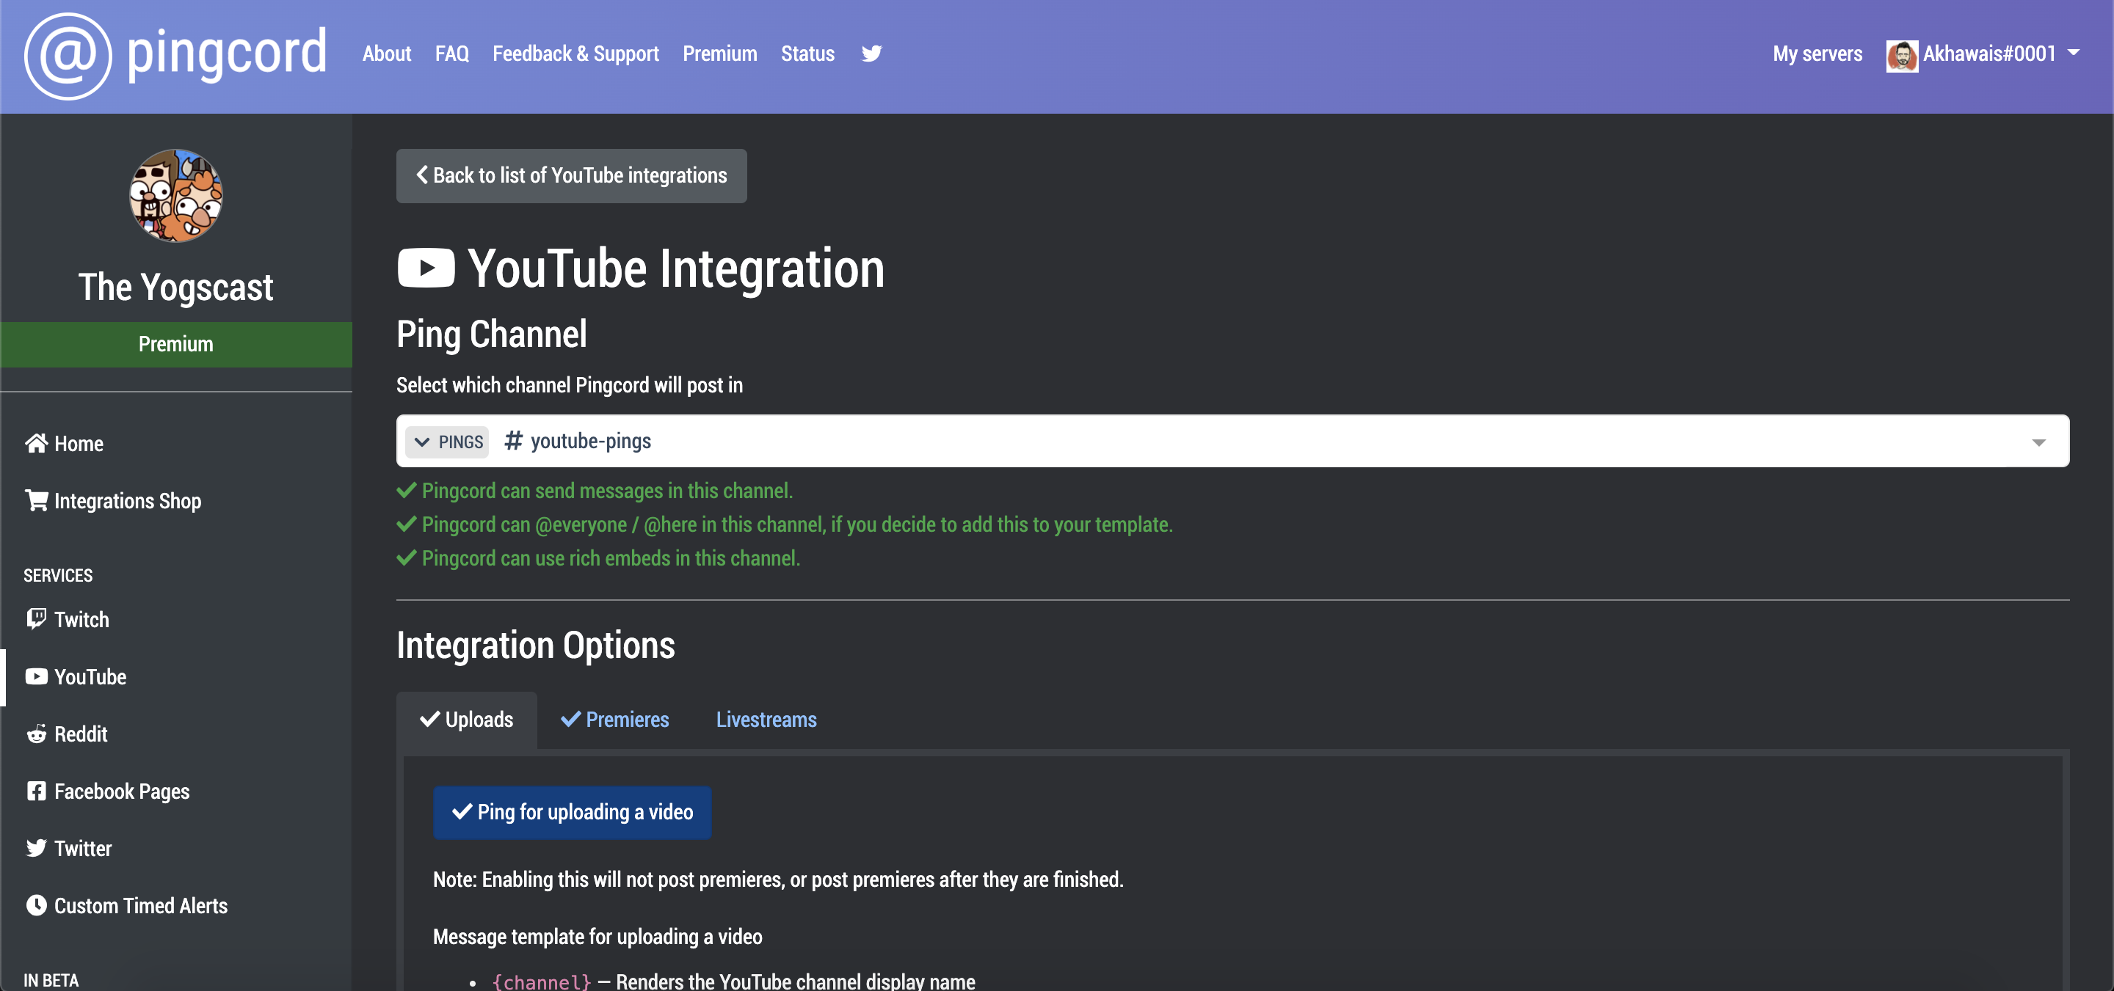Open the Premium nav link
The height and width of the screenshot is (991, 2114).
coord(719,54)
